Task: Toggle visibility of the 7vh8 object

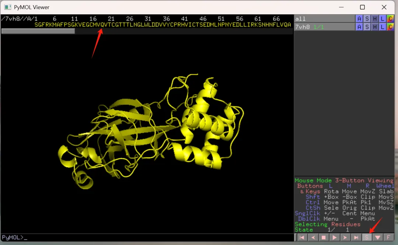Action: click(325, 26)
